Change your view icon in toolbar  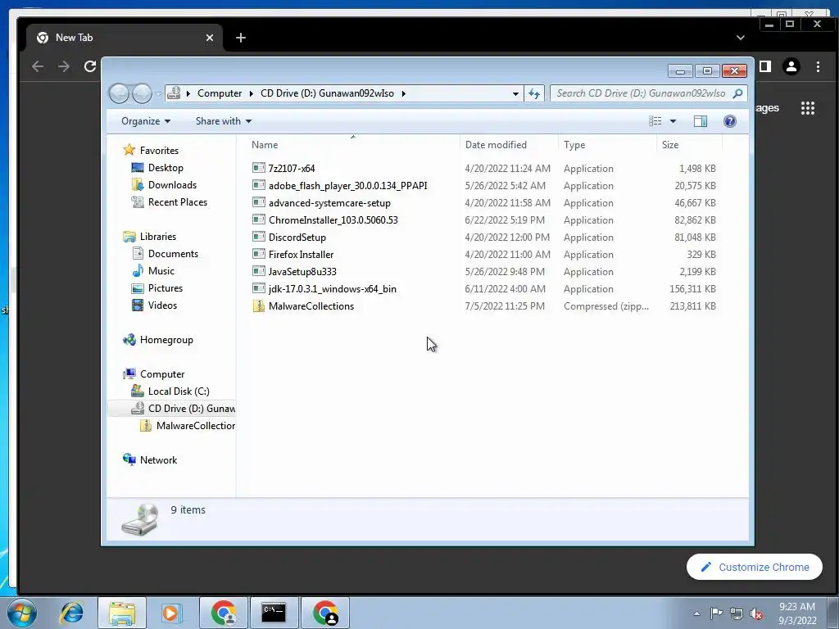pyautogui.click(x=655, y=121)
